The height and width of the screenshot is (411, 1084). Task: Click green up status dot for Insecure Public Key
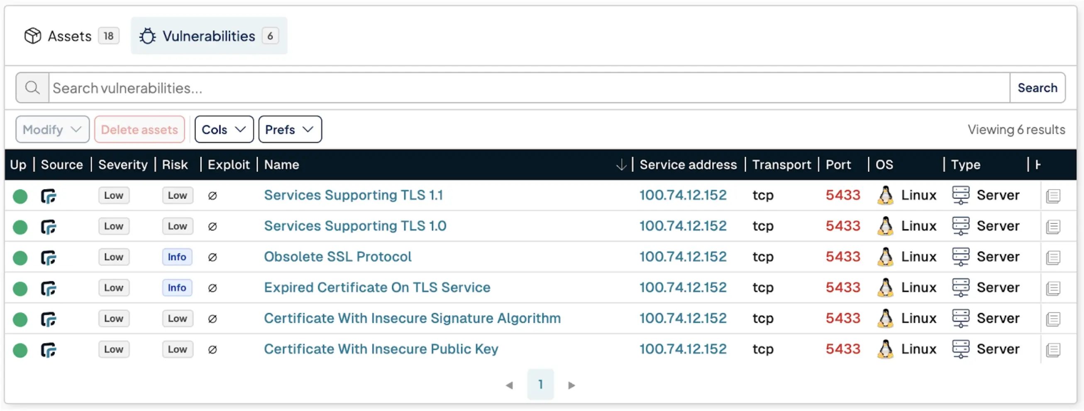(20, 350)
